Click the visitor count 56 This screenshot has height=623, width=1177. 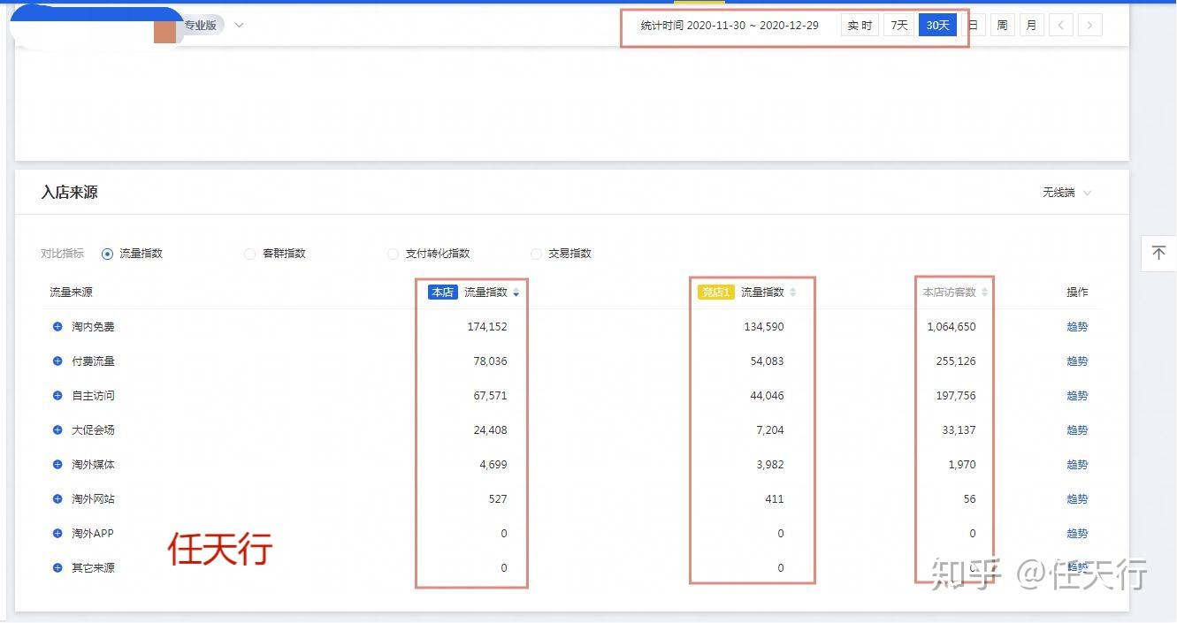tap(970, 499)
